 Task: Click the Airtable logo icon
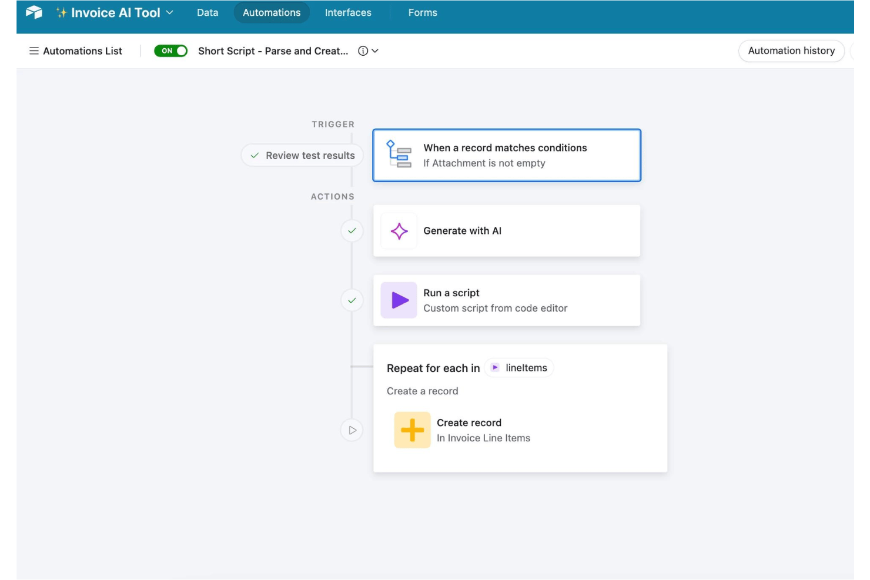(34, 12)
